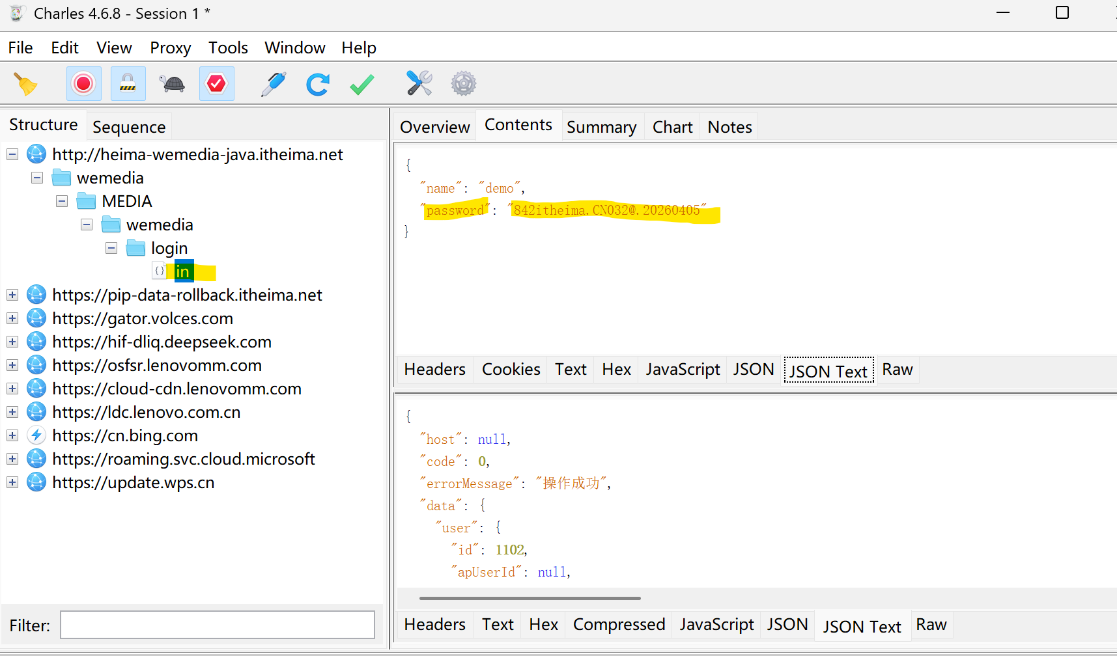The image size is (1117, 656).
Task: Switch to the Structure tab
Action: 44,125
